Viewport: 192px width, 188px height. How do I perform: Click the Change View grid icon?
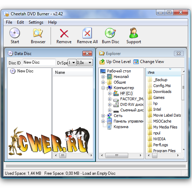[x=136, y=62]
